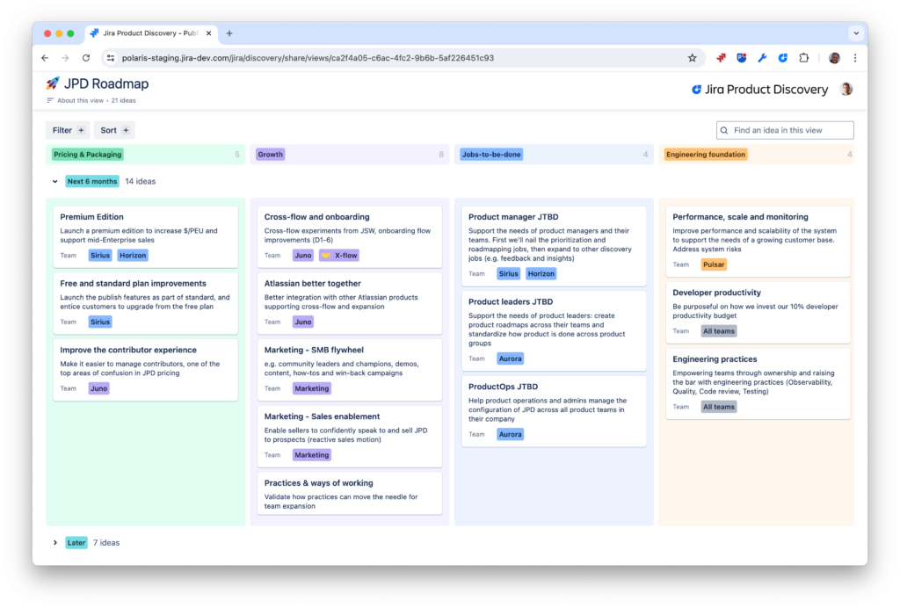Open the Product manager JTBD idea
900x608 pixels.
click(555, 246)
